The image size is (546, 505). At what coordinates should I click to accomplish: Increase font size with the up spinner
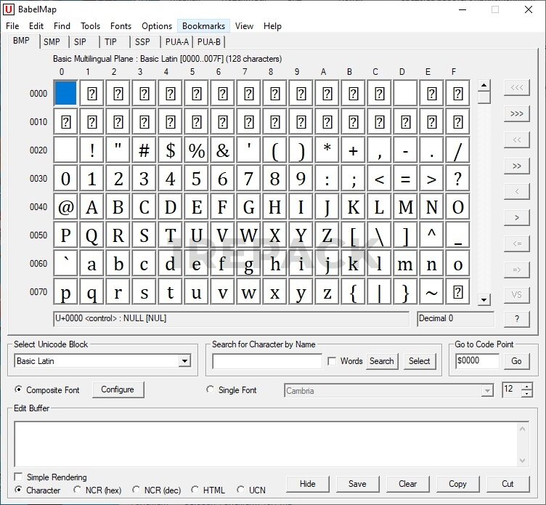point(526,386)
